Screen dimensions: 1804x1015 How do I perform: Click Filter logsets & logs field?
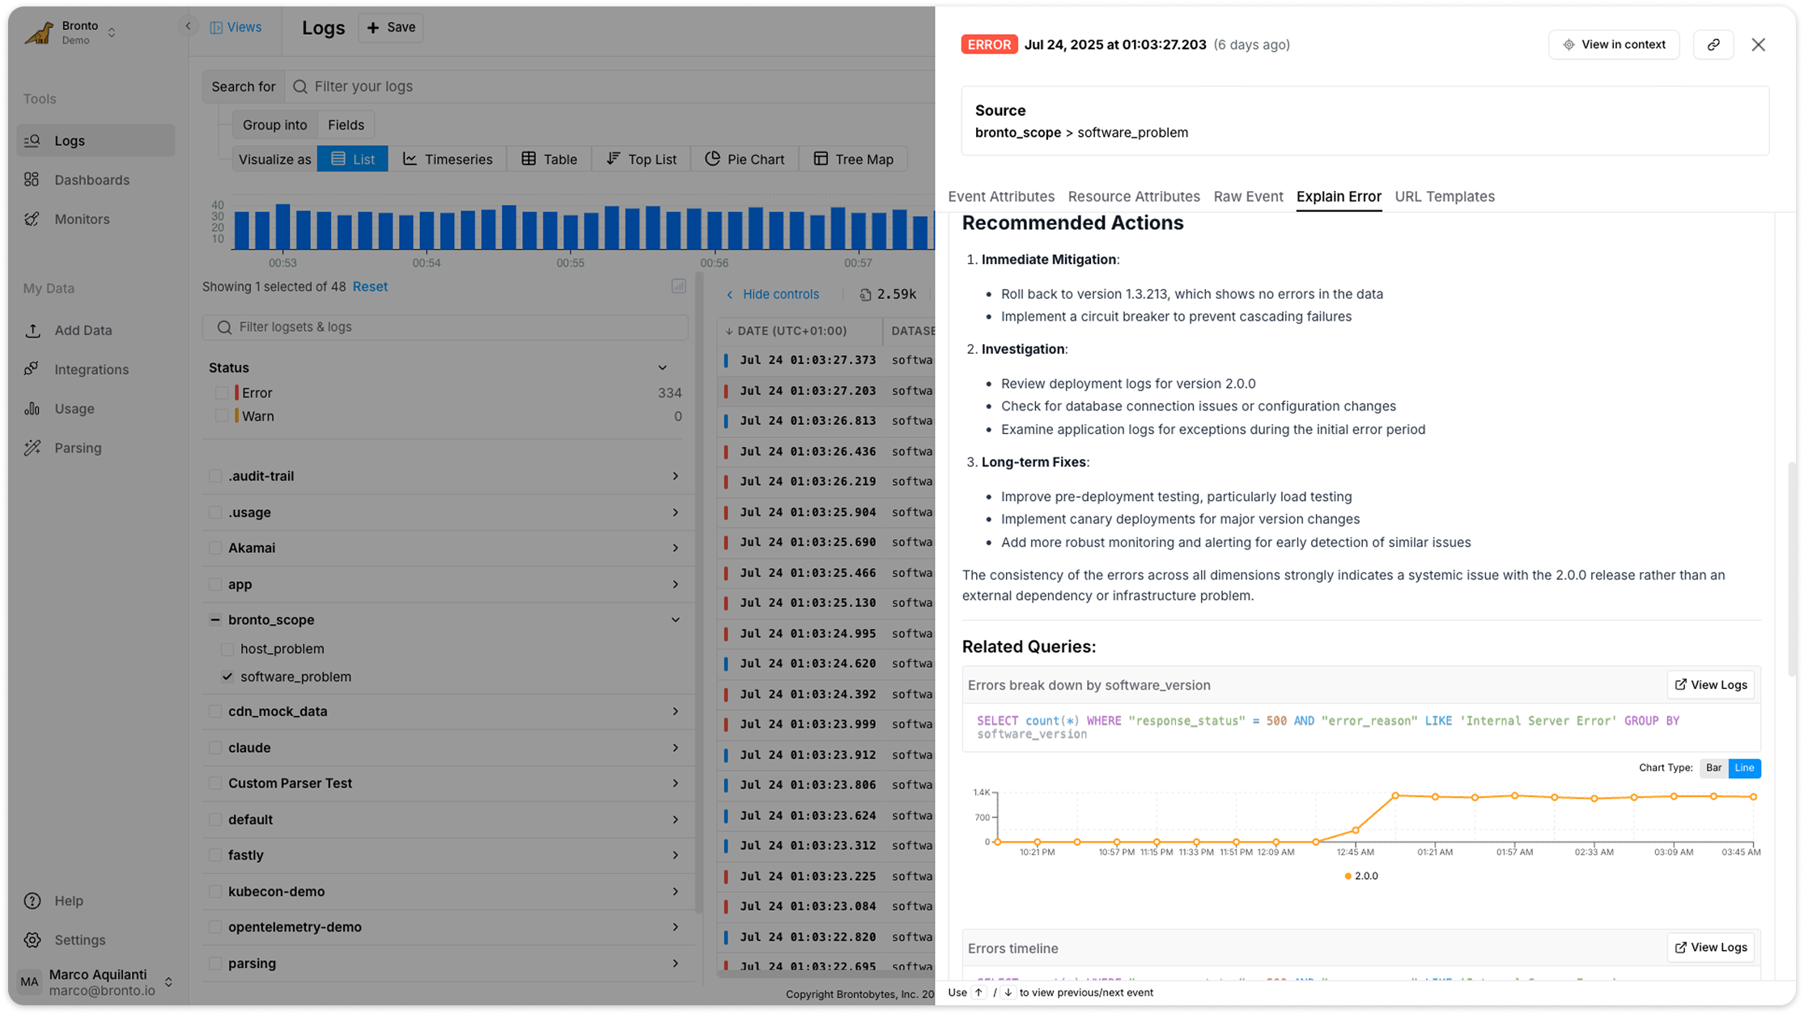[x=445, y=327]
